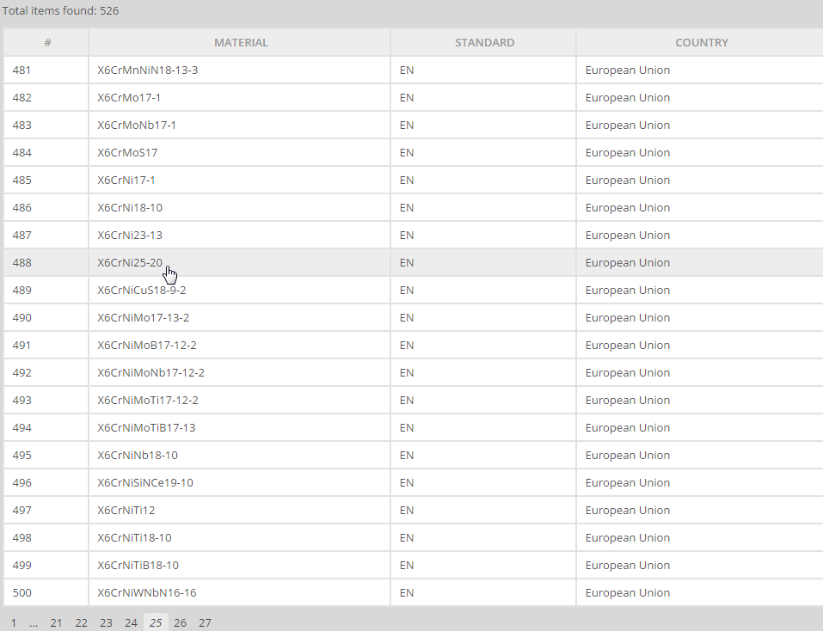Click the # column header
Viewport: 823px width, 631px height.
point(47,42)
